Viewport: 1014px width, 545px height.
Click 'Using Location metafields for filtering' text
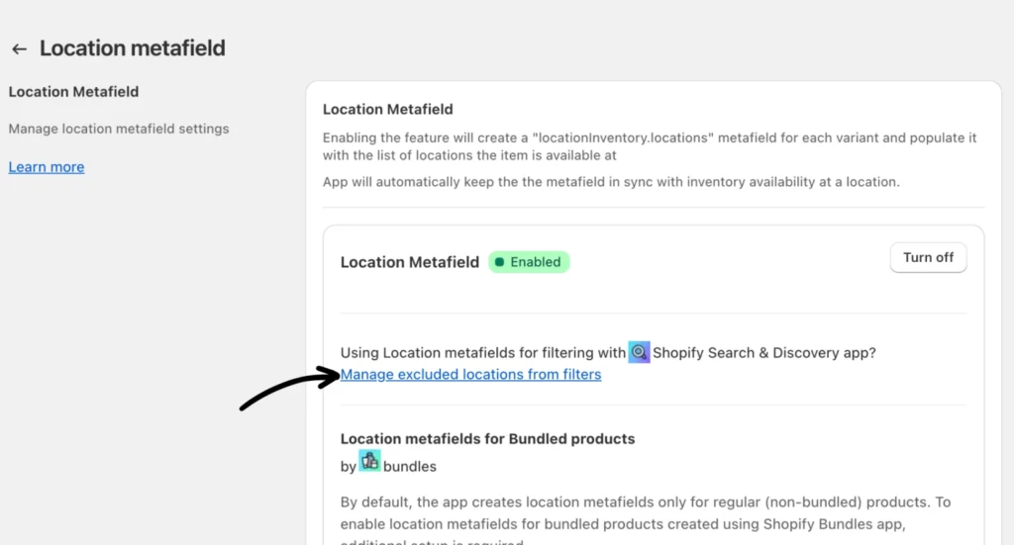click(482, 352)
